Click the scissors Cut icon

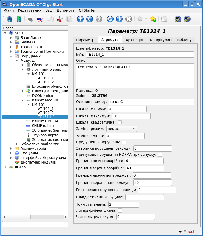pos(60,19)
